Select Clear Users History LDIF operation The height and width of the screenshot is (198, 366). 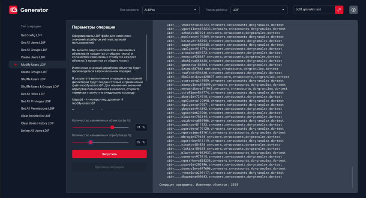37,123
